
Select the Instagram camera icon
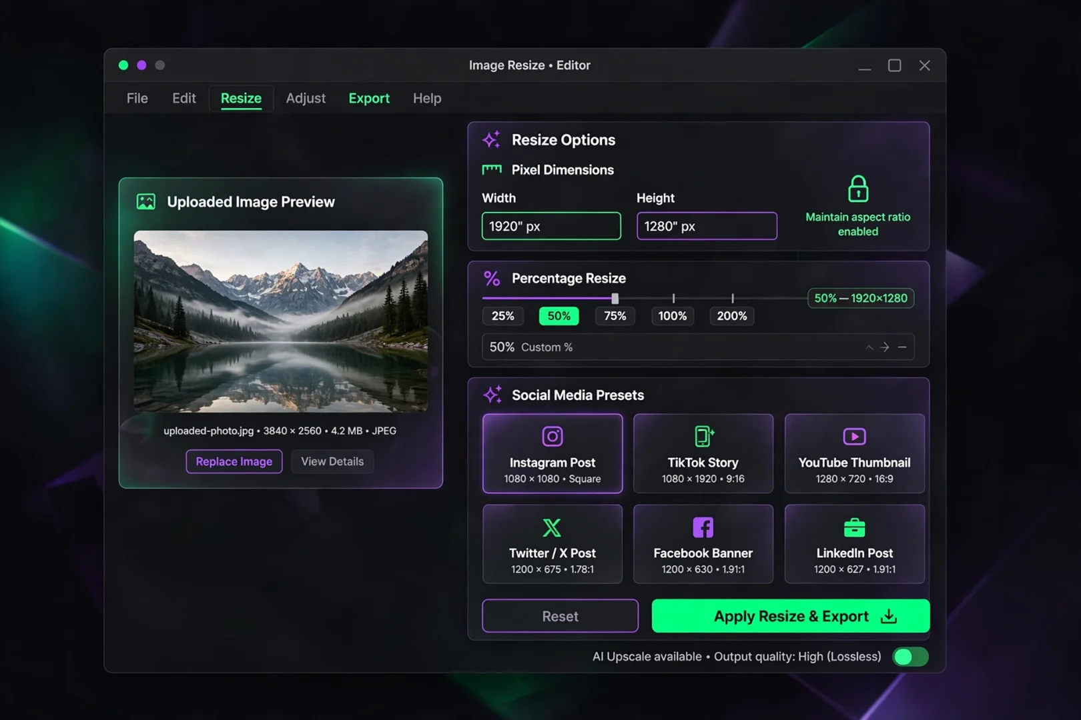pyautogui.click(x=553, y=437)
